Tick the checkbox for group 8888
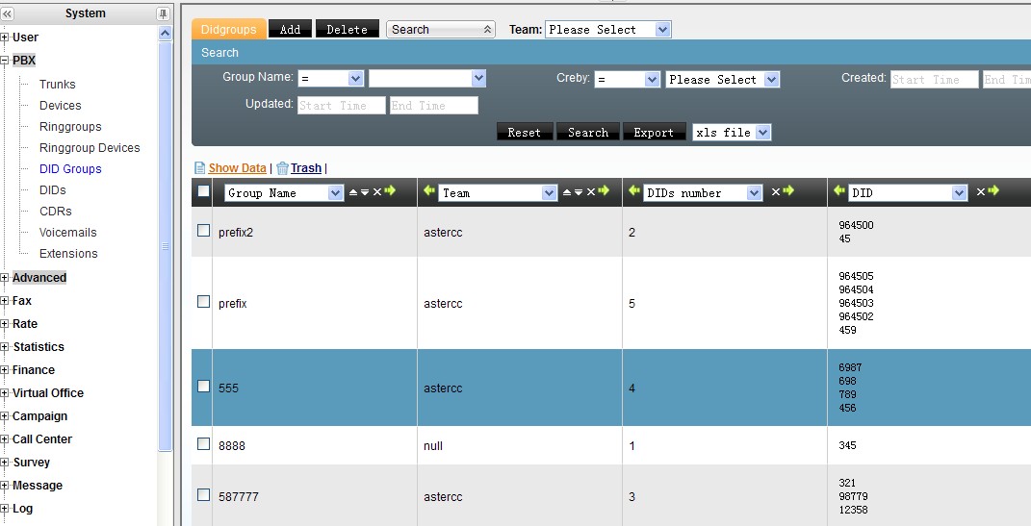Viewport: 1031px width, 526px height. tap(203, 444)
